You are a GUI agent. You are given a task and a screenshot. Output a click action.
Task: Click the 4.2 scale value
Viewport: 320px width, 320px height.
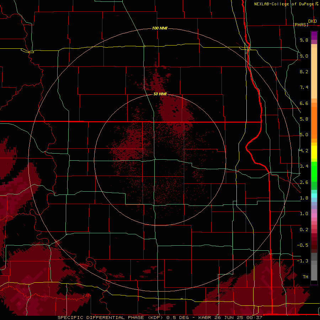304,151
